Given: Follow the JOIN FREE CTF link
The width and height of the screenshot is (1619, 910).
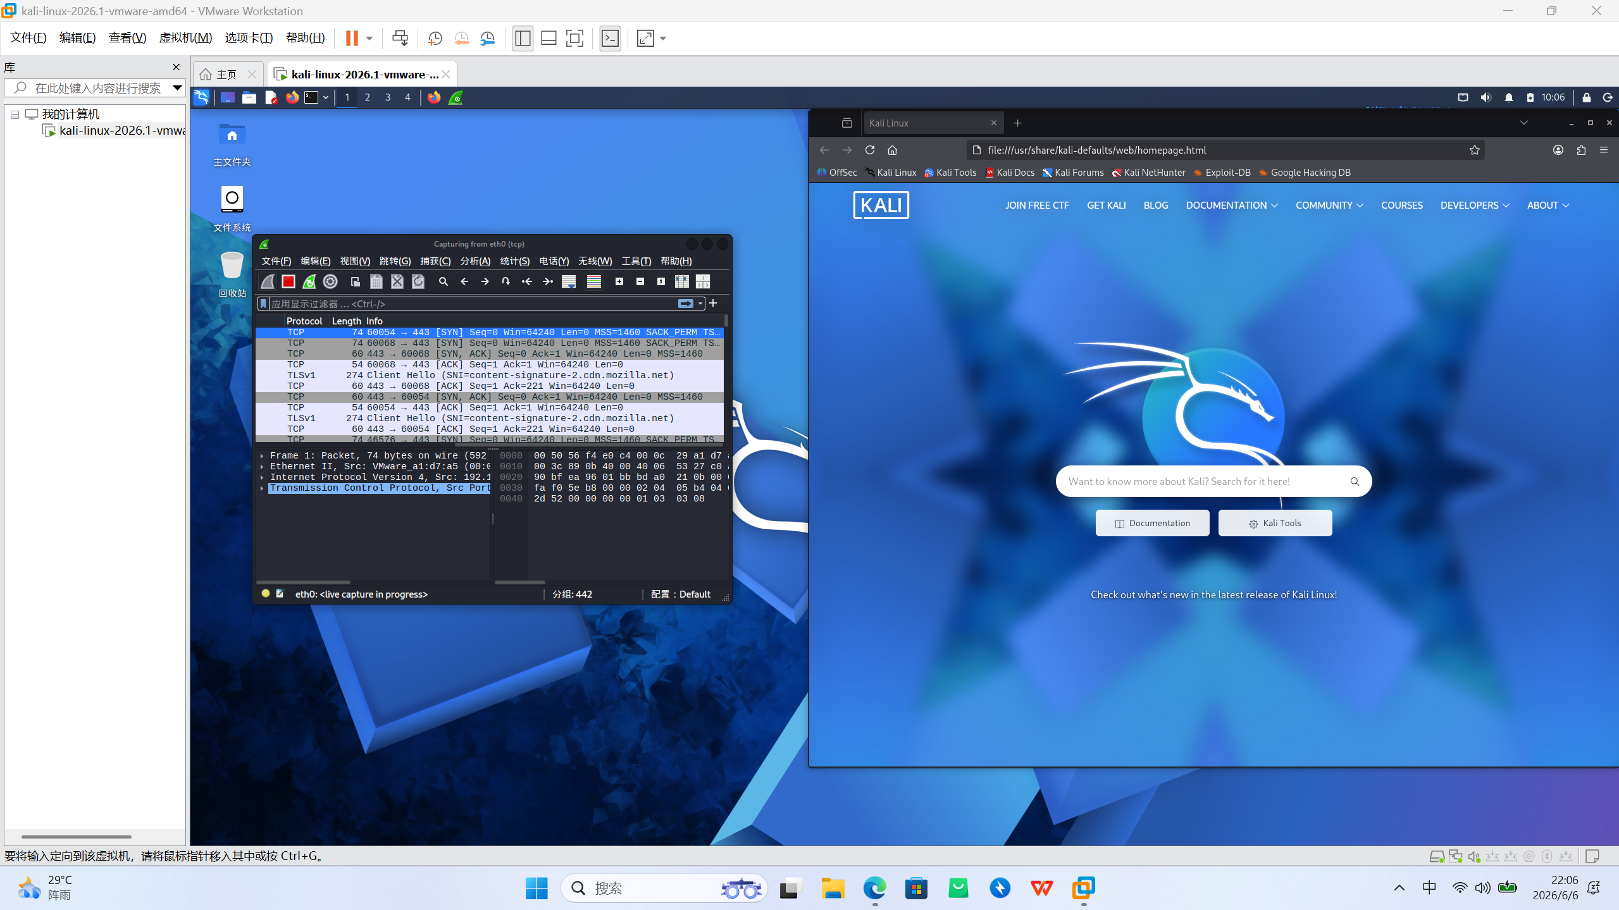Looking at the screenshot, I should (x=1037, y=206).
